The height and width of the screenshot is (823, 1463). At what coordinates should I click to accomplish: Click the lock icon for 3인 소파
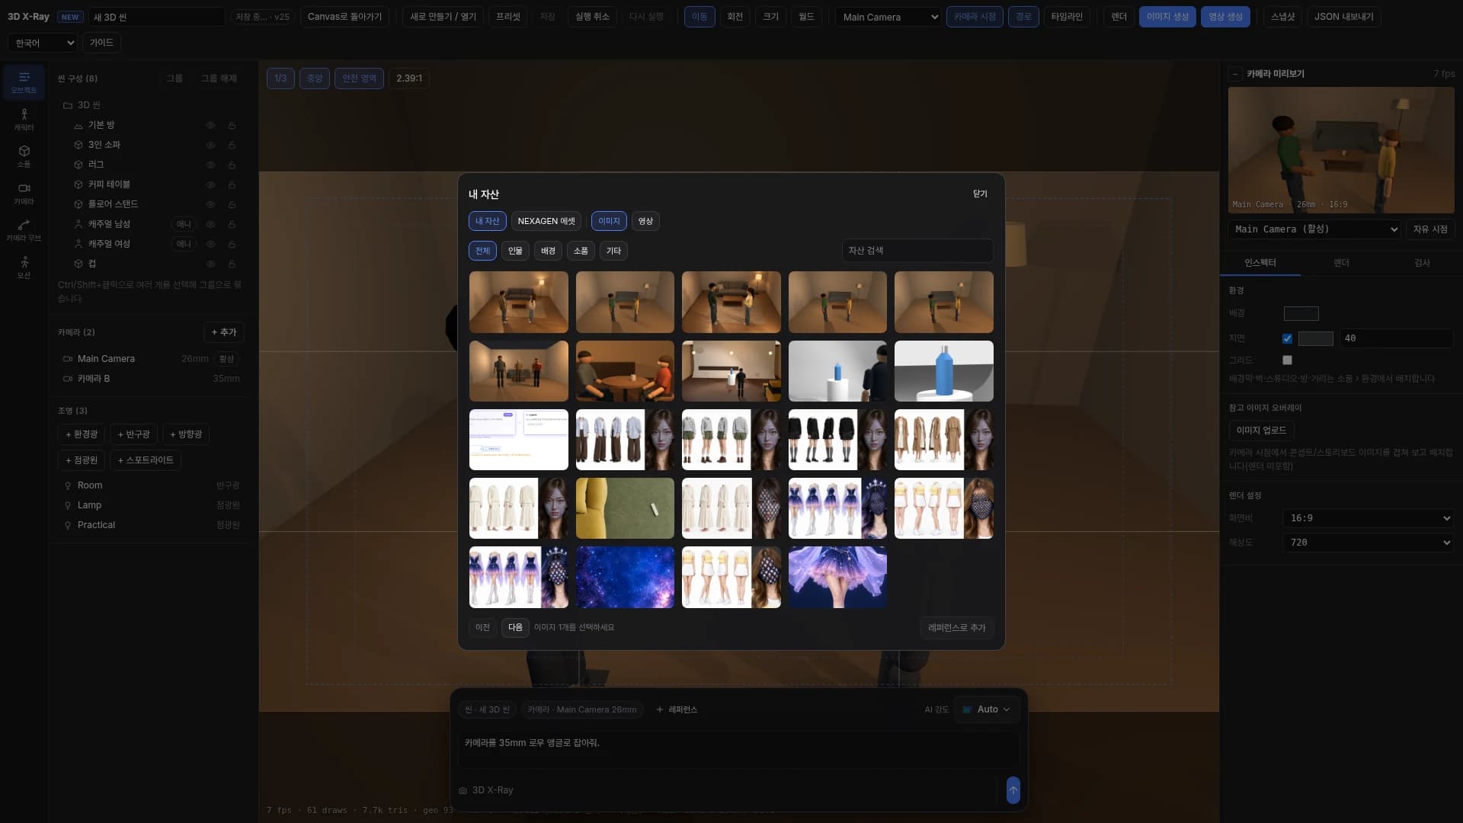pos(232,145)
